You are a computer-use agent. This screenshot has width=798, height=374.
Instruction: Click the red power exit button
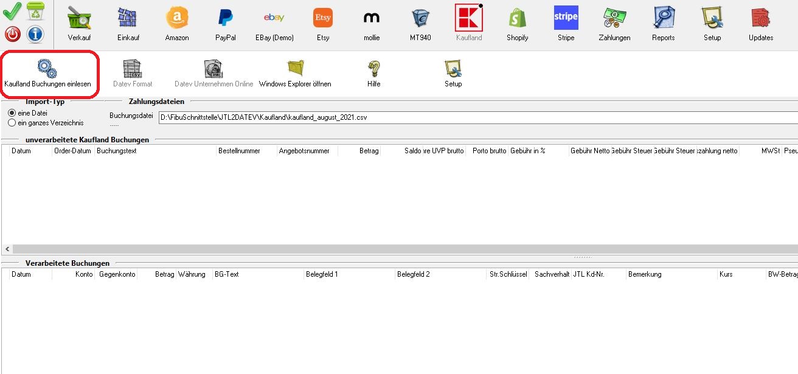tap(13, 34)
